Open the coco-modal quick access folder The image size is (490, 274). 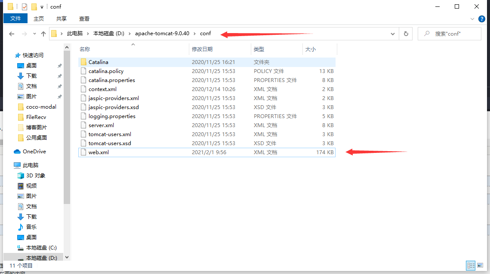[37, 107]
